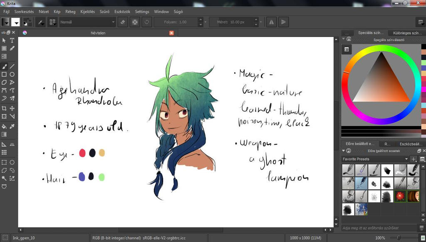This screenshot has width=426, height=242.
Task: Select the Ellipse tool
Action: pos(12,74)
